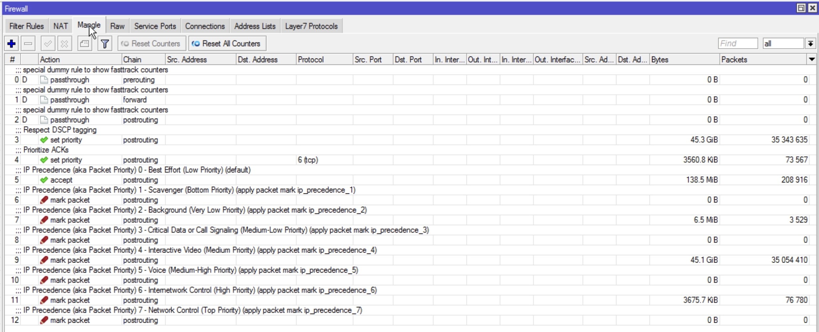The height and width of the screenshot is (332, 819).
Task: Open the 'all' chain filter dropdown
Action: [810, 44]
